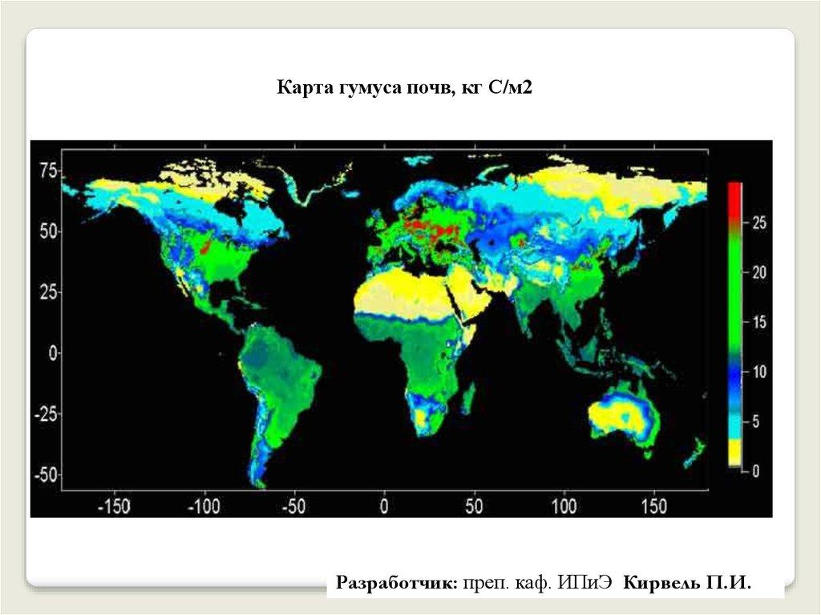Click the "Разработчик:" label
This screenshot has width=821, height=615.
point(396,583)
